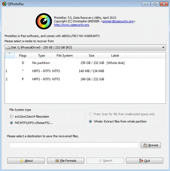This screenshot has width=170, height=171.
Task: Click the disk drive icon in media selector
Action: (8, 47)
